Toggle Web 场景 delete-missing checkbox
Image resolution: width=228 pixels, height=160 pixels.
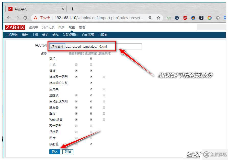(104, 119)
